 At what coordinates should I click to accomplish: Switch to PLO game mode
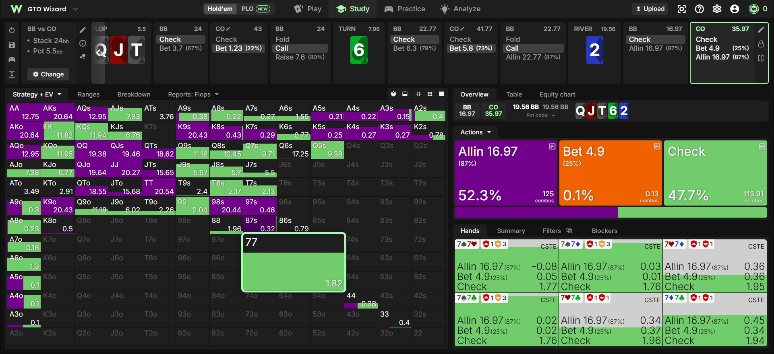point(255,9)
